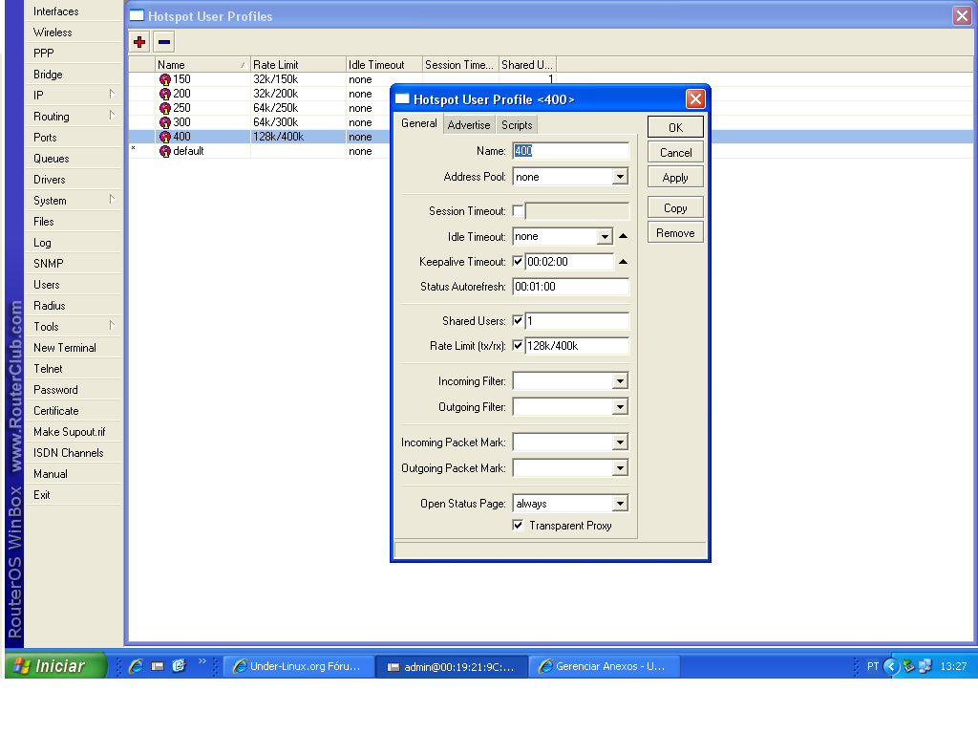Open the IP menu

click(74, 95)
